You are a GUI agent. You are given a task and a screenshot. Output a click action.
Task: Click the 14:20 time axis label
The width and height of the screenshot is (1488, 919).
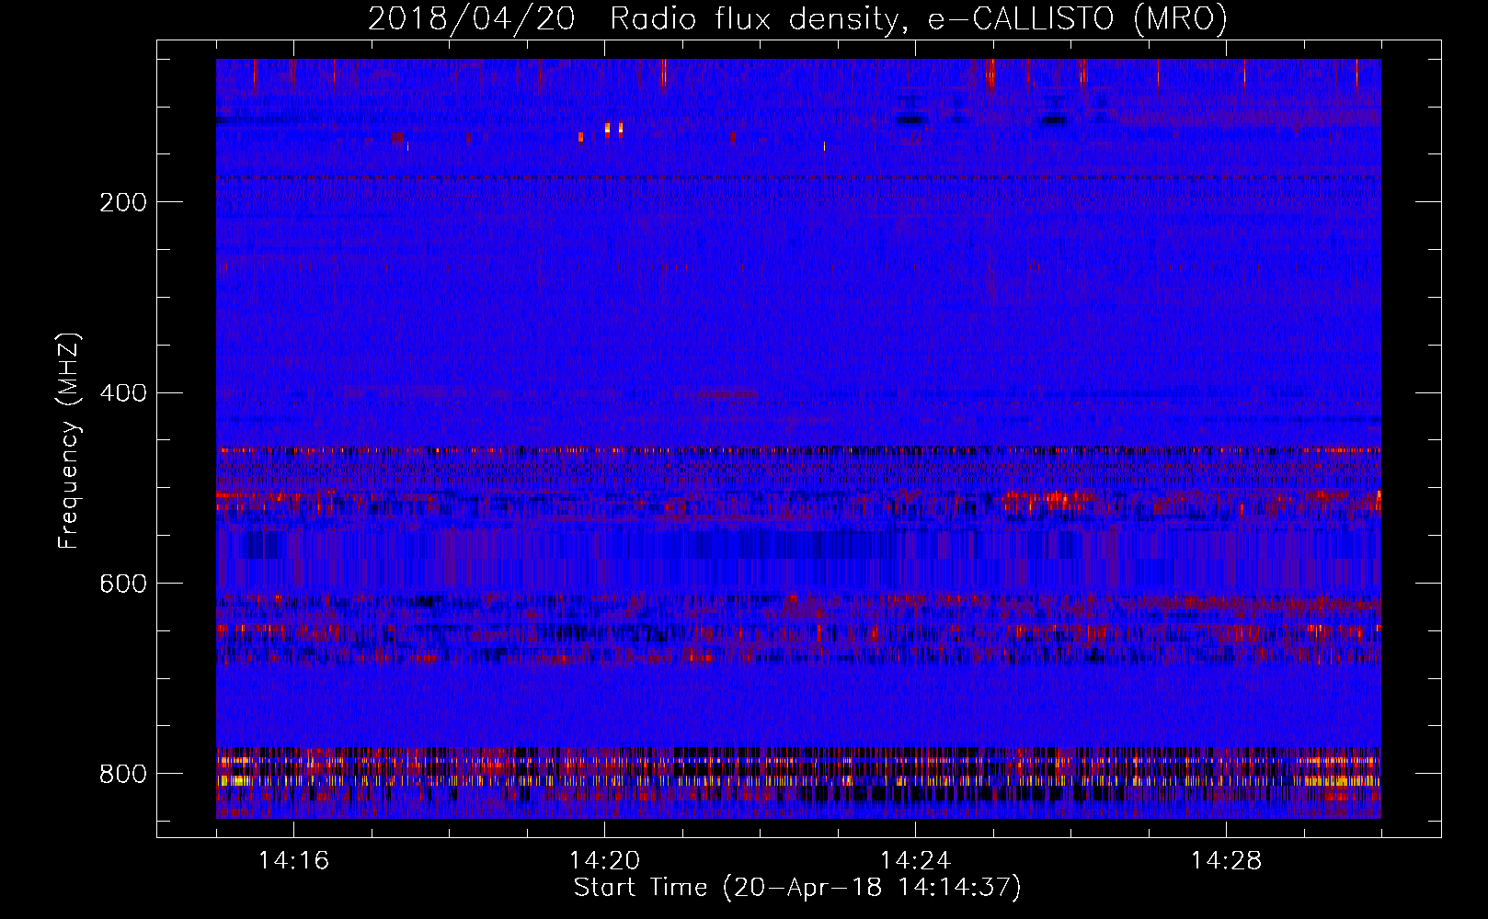click(604, 860)
